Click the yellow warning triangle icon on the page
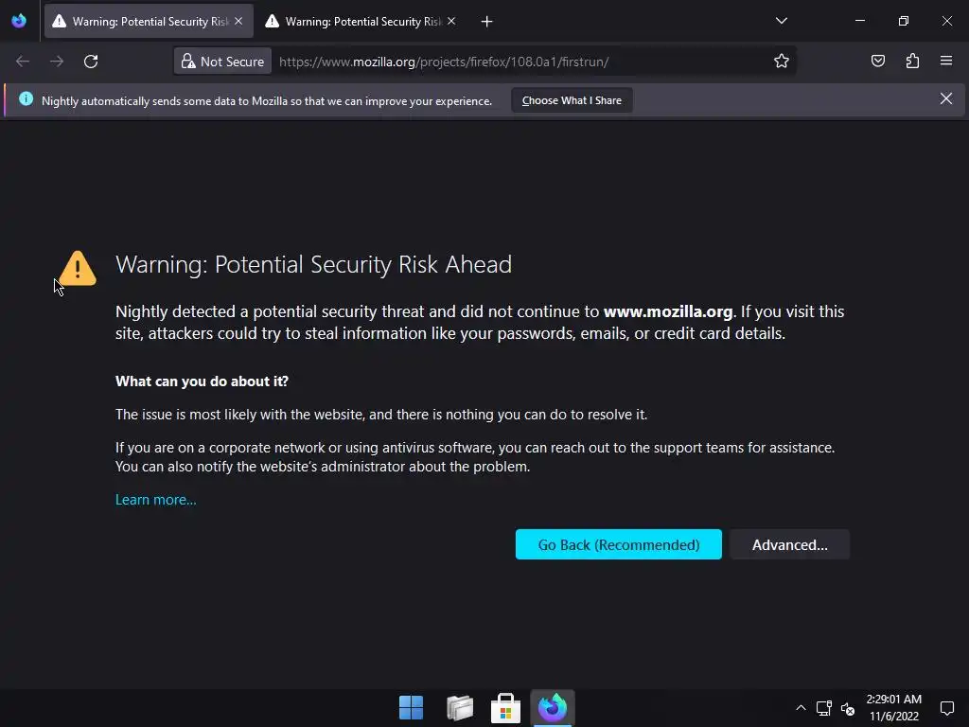969x727 pixels. tap(78, 268)
